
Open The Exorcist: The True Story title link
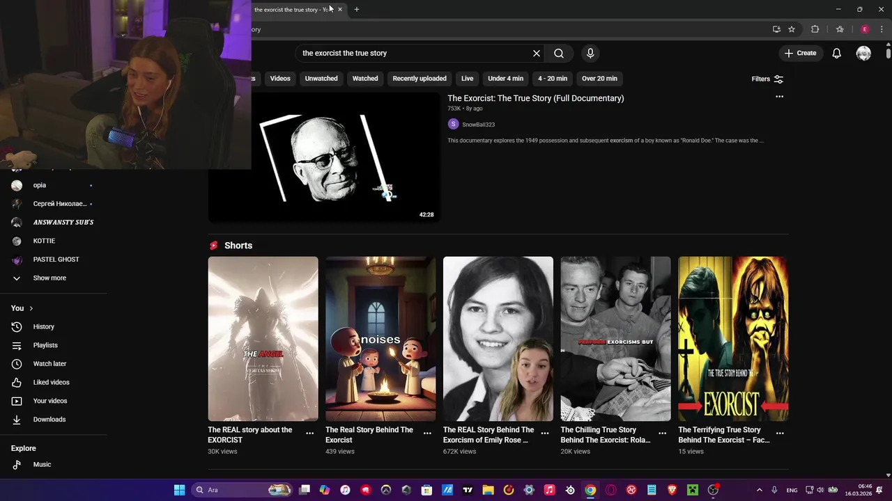point(536,98)
